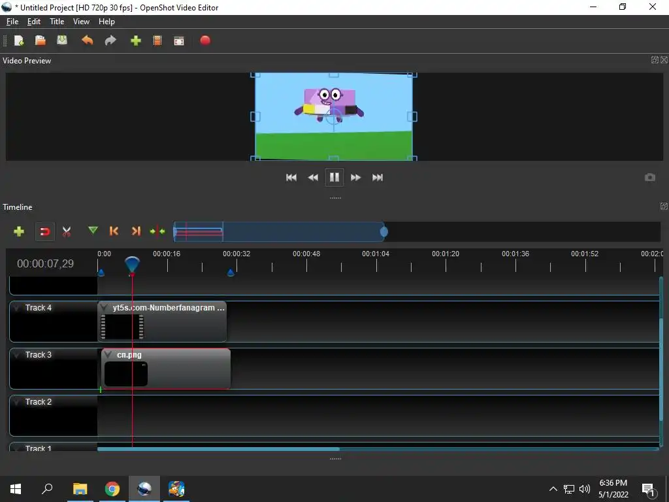Open Track 3 dropdown arrow menu
This screenshot has height=502, width=669.
(16, 355)
